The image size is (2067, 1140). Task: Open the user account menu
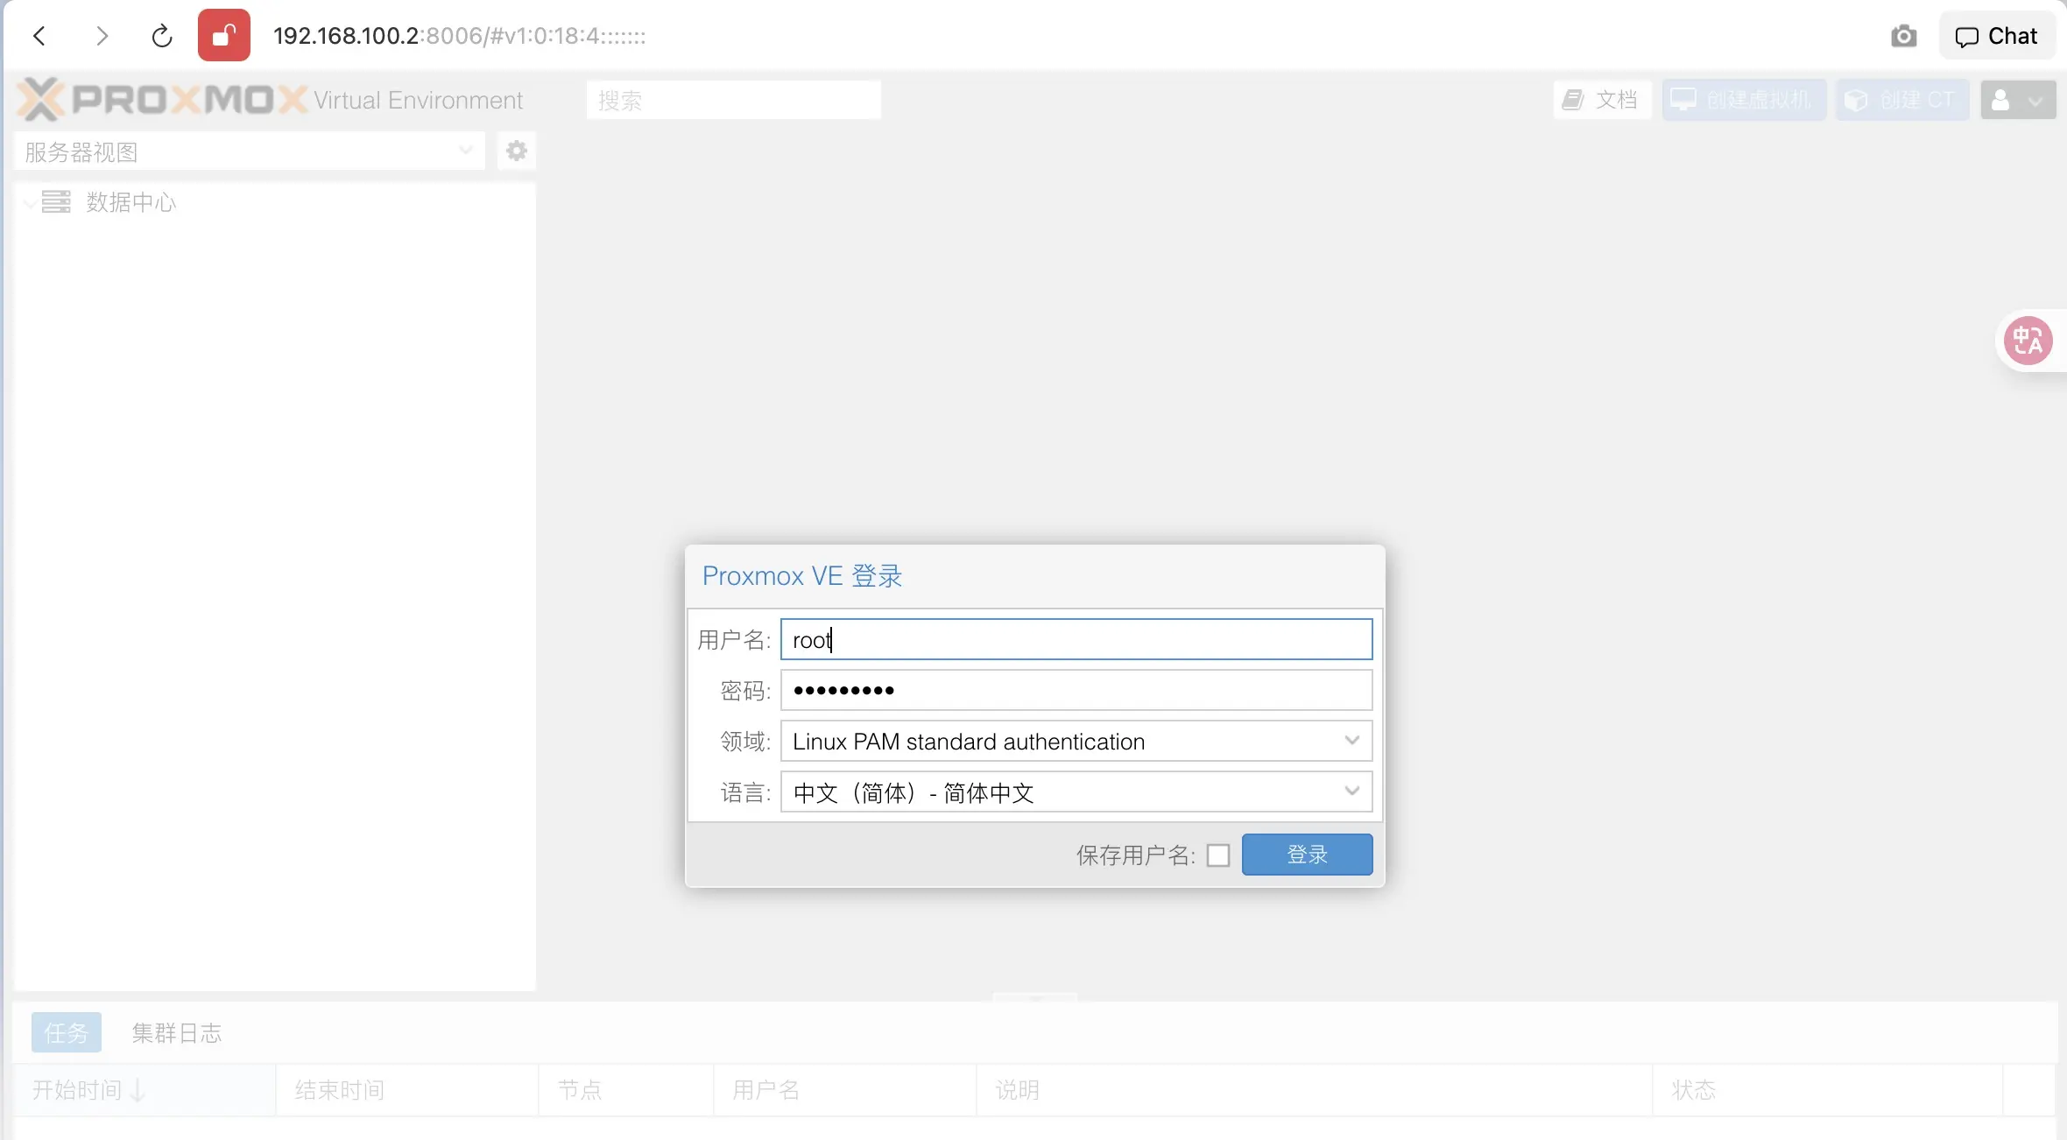[x=2018, y=100]
